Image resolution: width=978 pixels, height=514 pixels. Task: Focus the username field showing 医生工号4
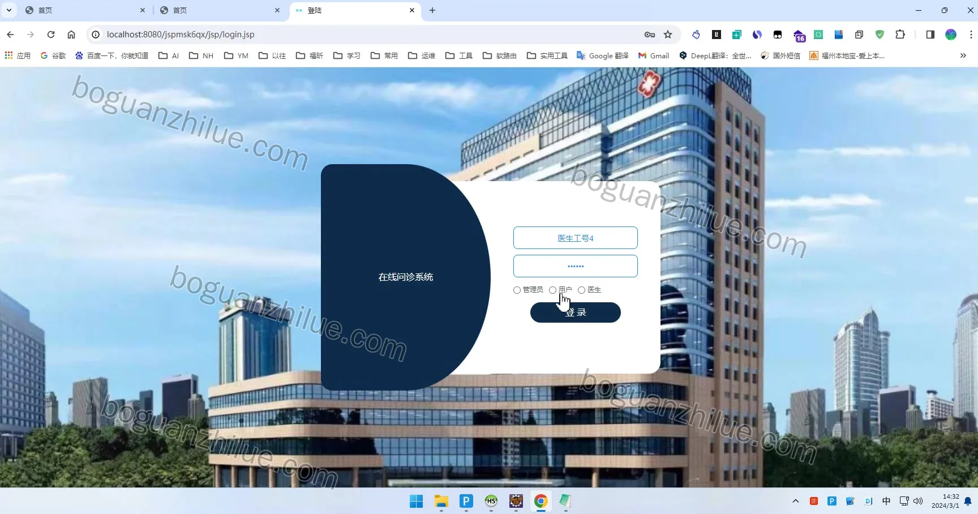point(575,238)
